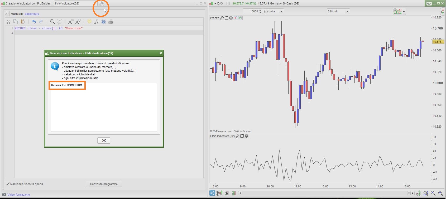Open the DAX instrument dropdown arrow
The width and height of the screenshot is (446, 199).
click(215, 3)
